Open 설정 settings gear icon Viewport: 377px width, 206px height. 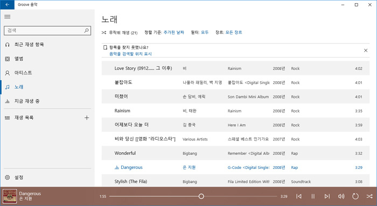pos(8,177)
